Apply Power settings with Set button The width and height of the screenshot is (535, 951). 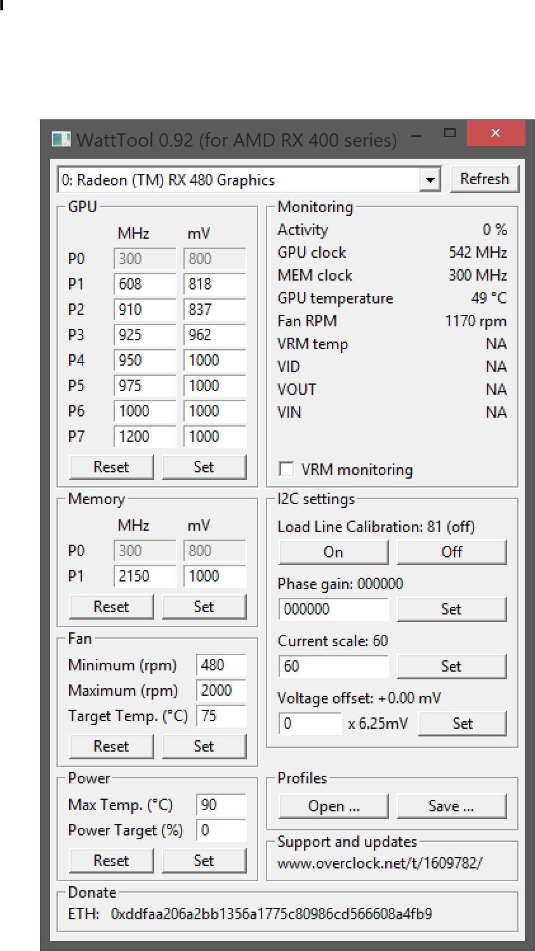(204, 860)
